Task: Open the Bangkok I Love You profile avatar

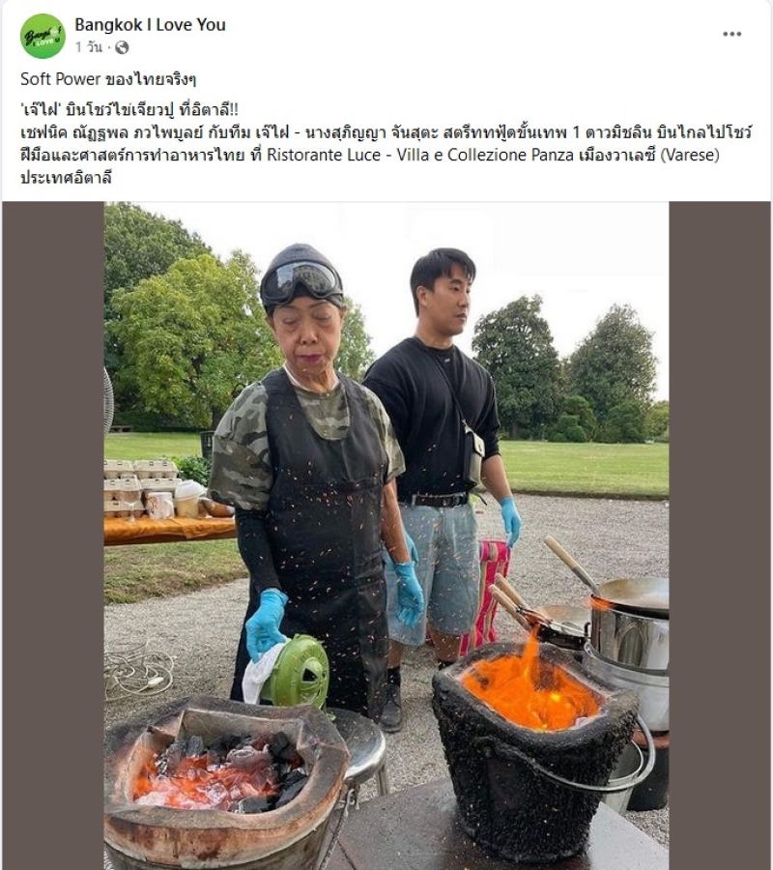Action: pyautogui.click(x=43, y=36)
